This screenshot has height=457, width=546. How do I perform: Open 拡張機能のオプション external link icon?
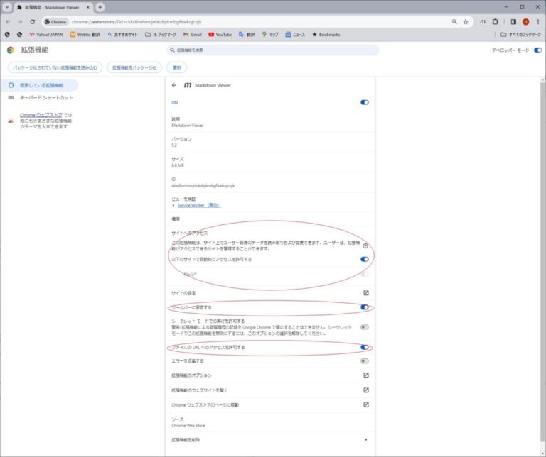[366, 375]
